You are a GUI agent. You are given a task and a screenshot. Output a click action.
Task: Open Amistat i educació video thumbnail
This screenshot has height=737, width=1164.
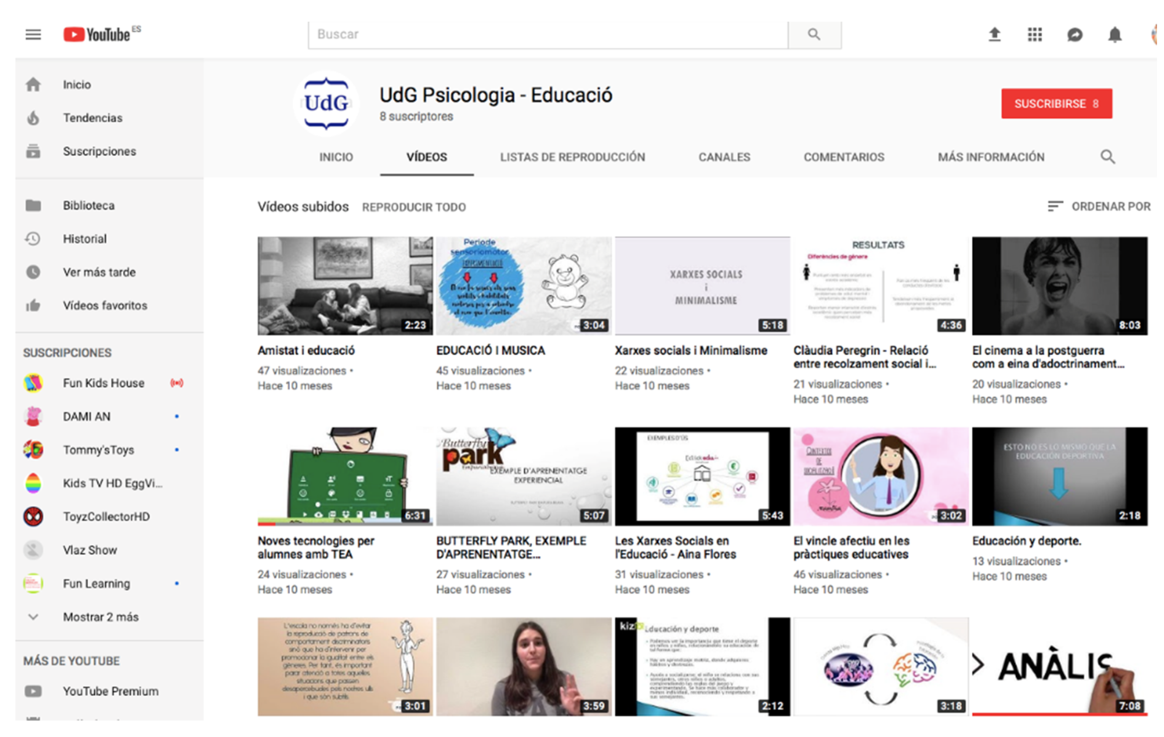(345, 285)
